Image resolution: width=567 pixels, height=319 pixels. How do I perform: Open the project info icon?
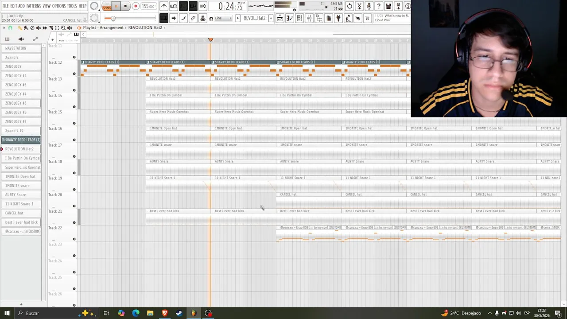click(408, 6)
